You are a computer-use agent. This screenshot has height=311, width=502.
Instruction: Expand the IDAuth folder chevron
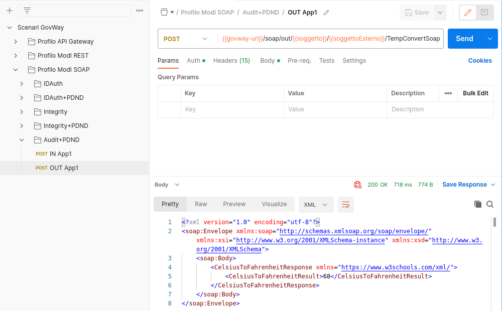22,84
